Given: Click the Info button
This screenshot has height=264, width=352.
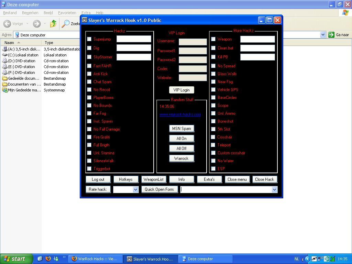Looking at the screenshot, I should click(181, 179).
